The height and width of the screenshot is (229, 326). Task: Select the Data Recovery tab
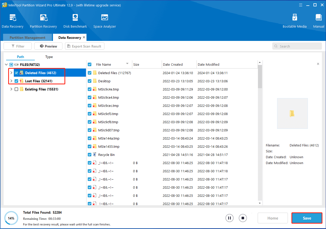coord(70,37)
